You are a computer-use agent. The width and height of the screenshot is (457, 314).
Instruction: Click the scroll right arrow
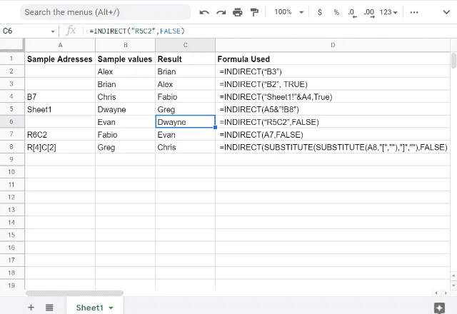(446, 293)
